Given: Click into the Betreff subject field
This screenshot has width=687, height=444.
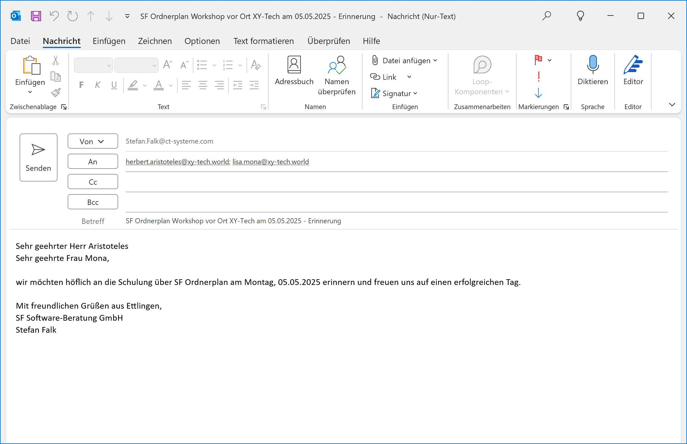Looking at the screenshot, I should [x=379, y=221].
